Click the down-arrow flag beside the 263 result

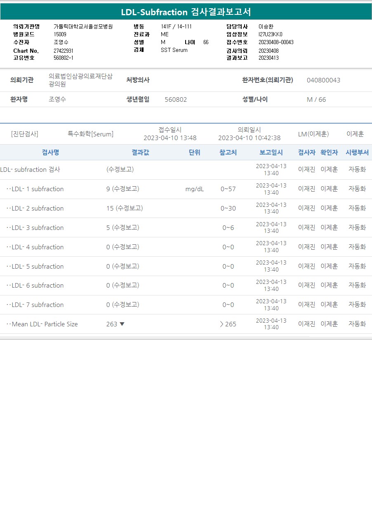point(122,324)
